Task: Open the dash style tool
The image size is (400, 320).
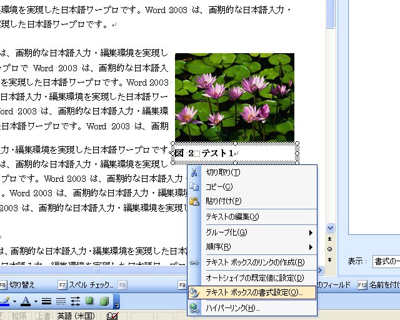Action: (61, 301)
